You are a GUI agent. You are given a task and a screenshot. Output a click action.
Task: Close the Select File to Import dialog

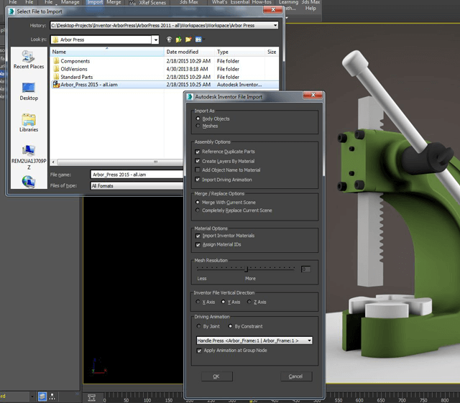point(273,9)
